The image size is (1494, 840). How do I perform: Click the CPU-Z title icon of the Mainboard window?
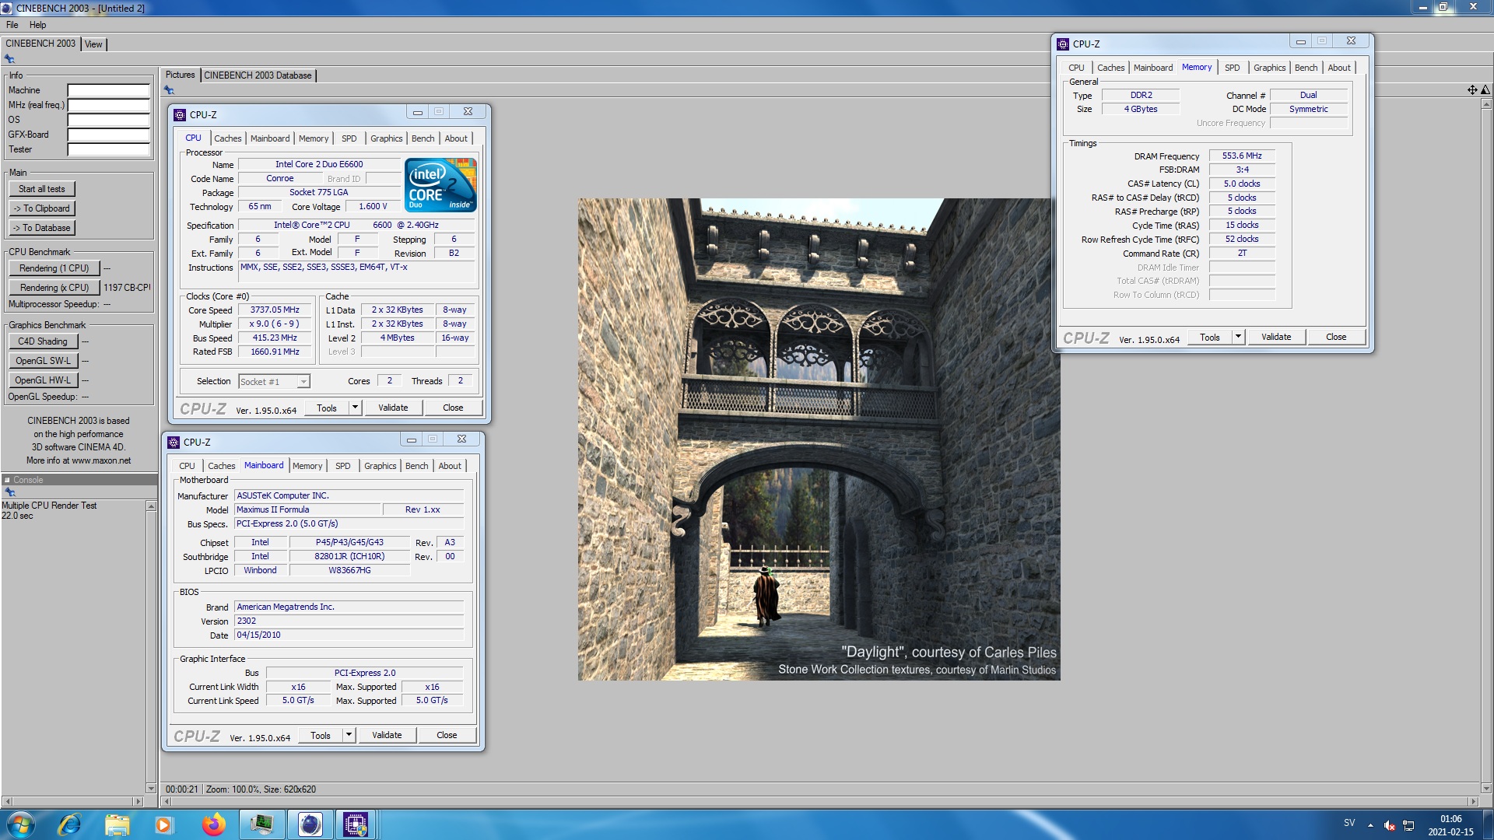tap(174, 442)
